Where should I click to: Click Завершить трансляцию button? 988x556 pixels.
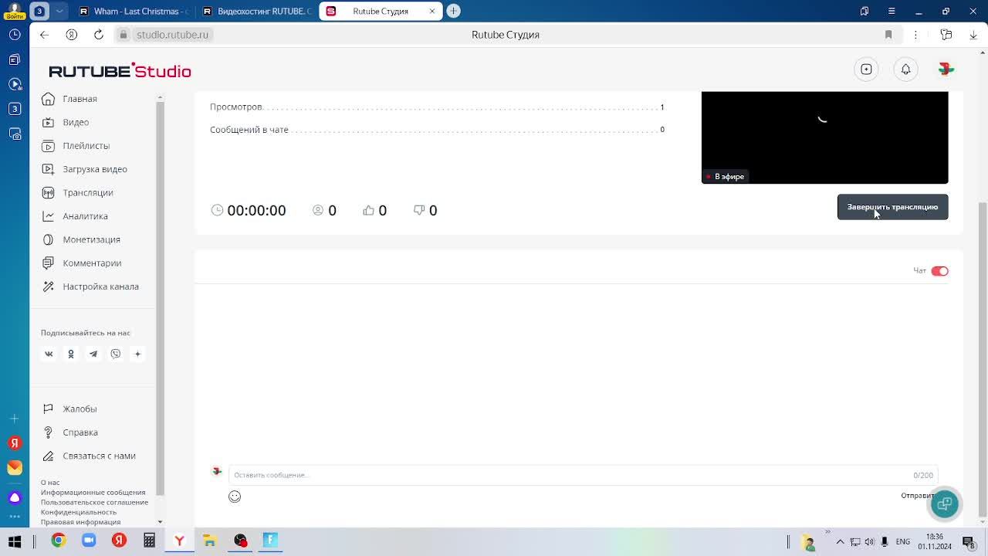tap(892, 207)
